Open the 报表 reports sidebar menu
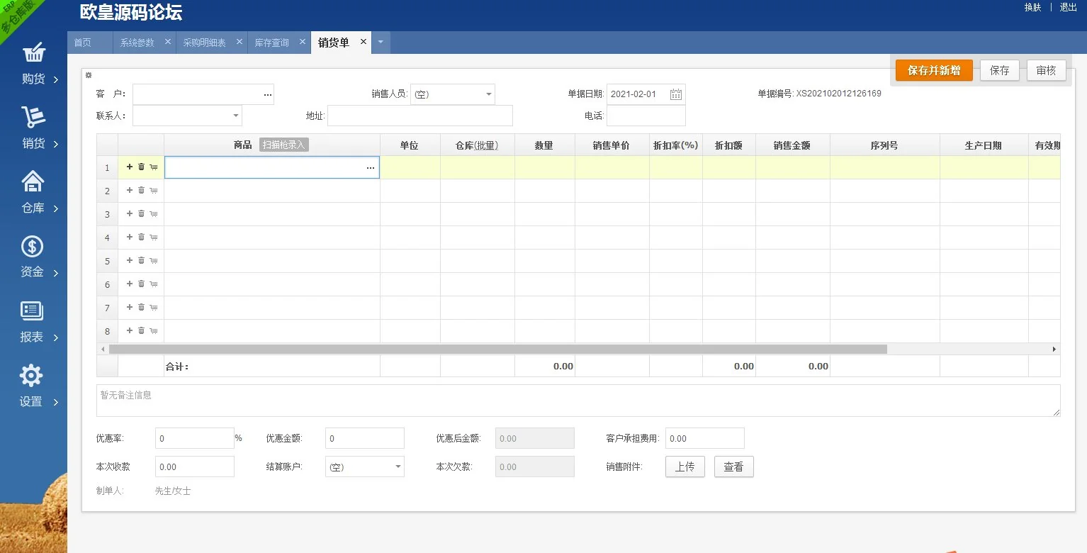The height and width of the screenshot is (553, 1087). (33, 323)
